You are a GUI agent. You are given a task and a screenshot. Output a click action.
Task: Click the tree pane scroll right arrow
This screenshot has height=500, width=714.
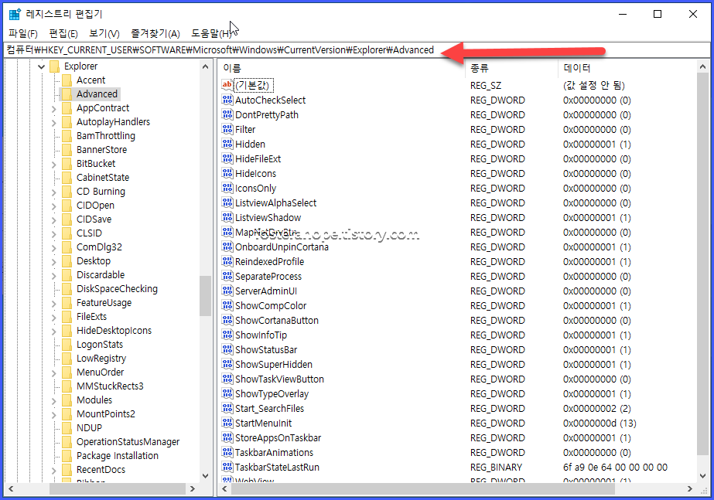click(193, 489)
